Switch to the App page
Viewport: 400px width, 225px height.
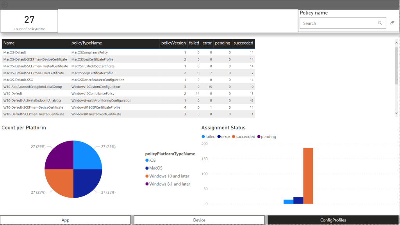pos(65,220)
